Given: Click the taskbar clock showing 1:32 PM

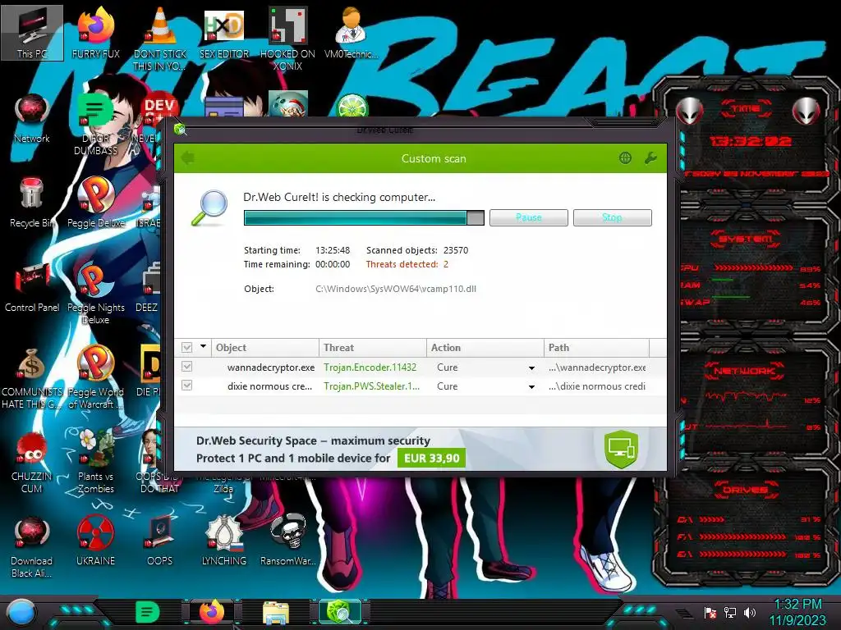Looking at the screenshot, I should pyautogui.click(x=798, y=605).
